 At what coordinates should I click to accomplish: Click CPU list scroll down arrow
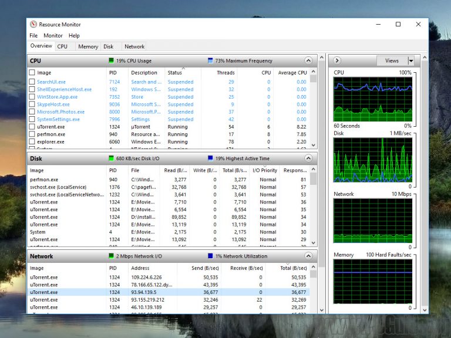point(314,145)
